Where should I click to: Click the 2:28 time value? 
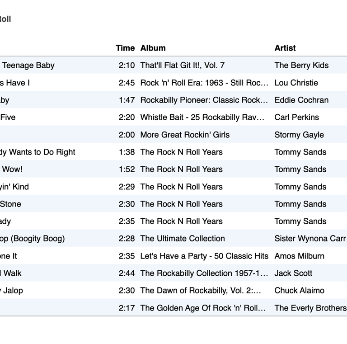point(127,239)
